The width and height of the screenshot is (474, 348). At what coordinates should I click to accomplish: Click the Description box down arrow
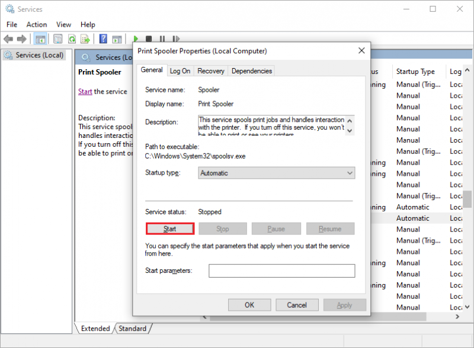(x=350, y=131)
